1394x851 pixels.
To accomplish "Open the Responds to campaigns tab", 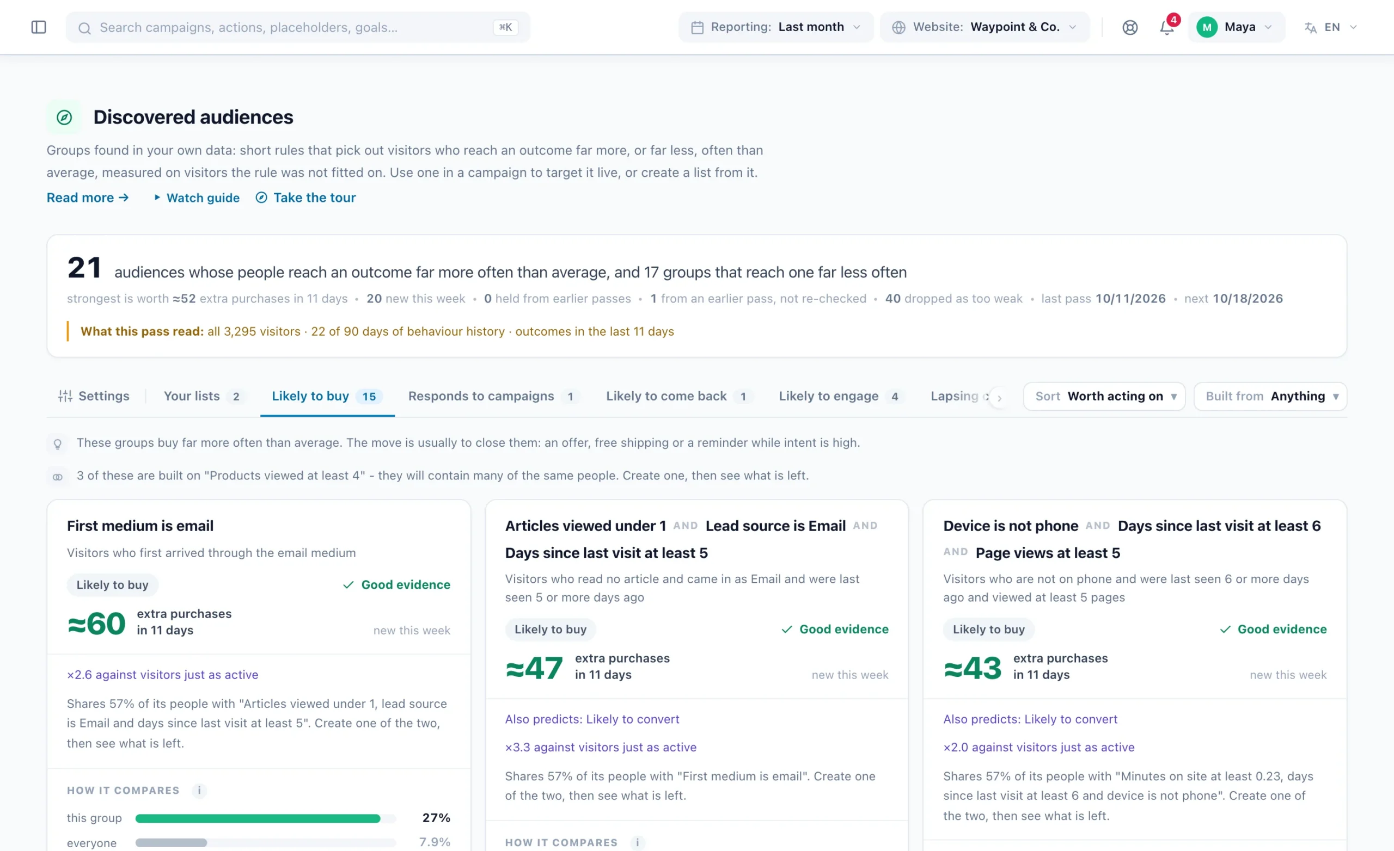I will 493,396.
